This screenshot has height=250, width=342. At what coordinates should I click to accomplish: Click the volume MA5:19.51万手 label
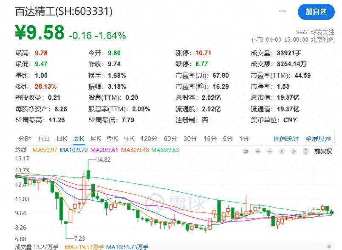pyautogui.click(x=84, y=247)
